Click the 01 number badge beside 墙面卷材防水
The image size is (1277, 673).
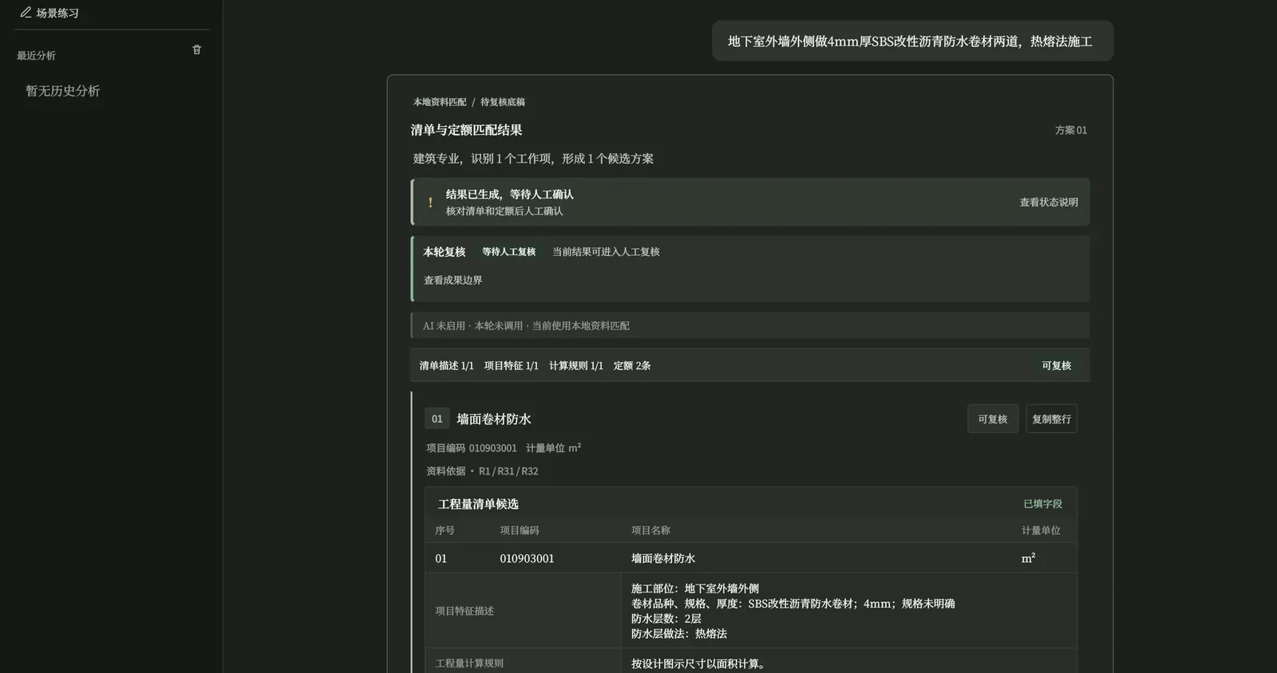click(x=437, y=419)
